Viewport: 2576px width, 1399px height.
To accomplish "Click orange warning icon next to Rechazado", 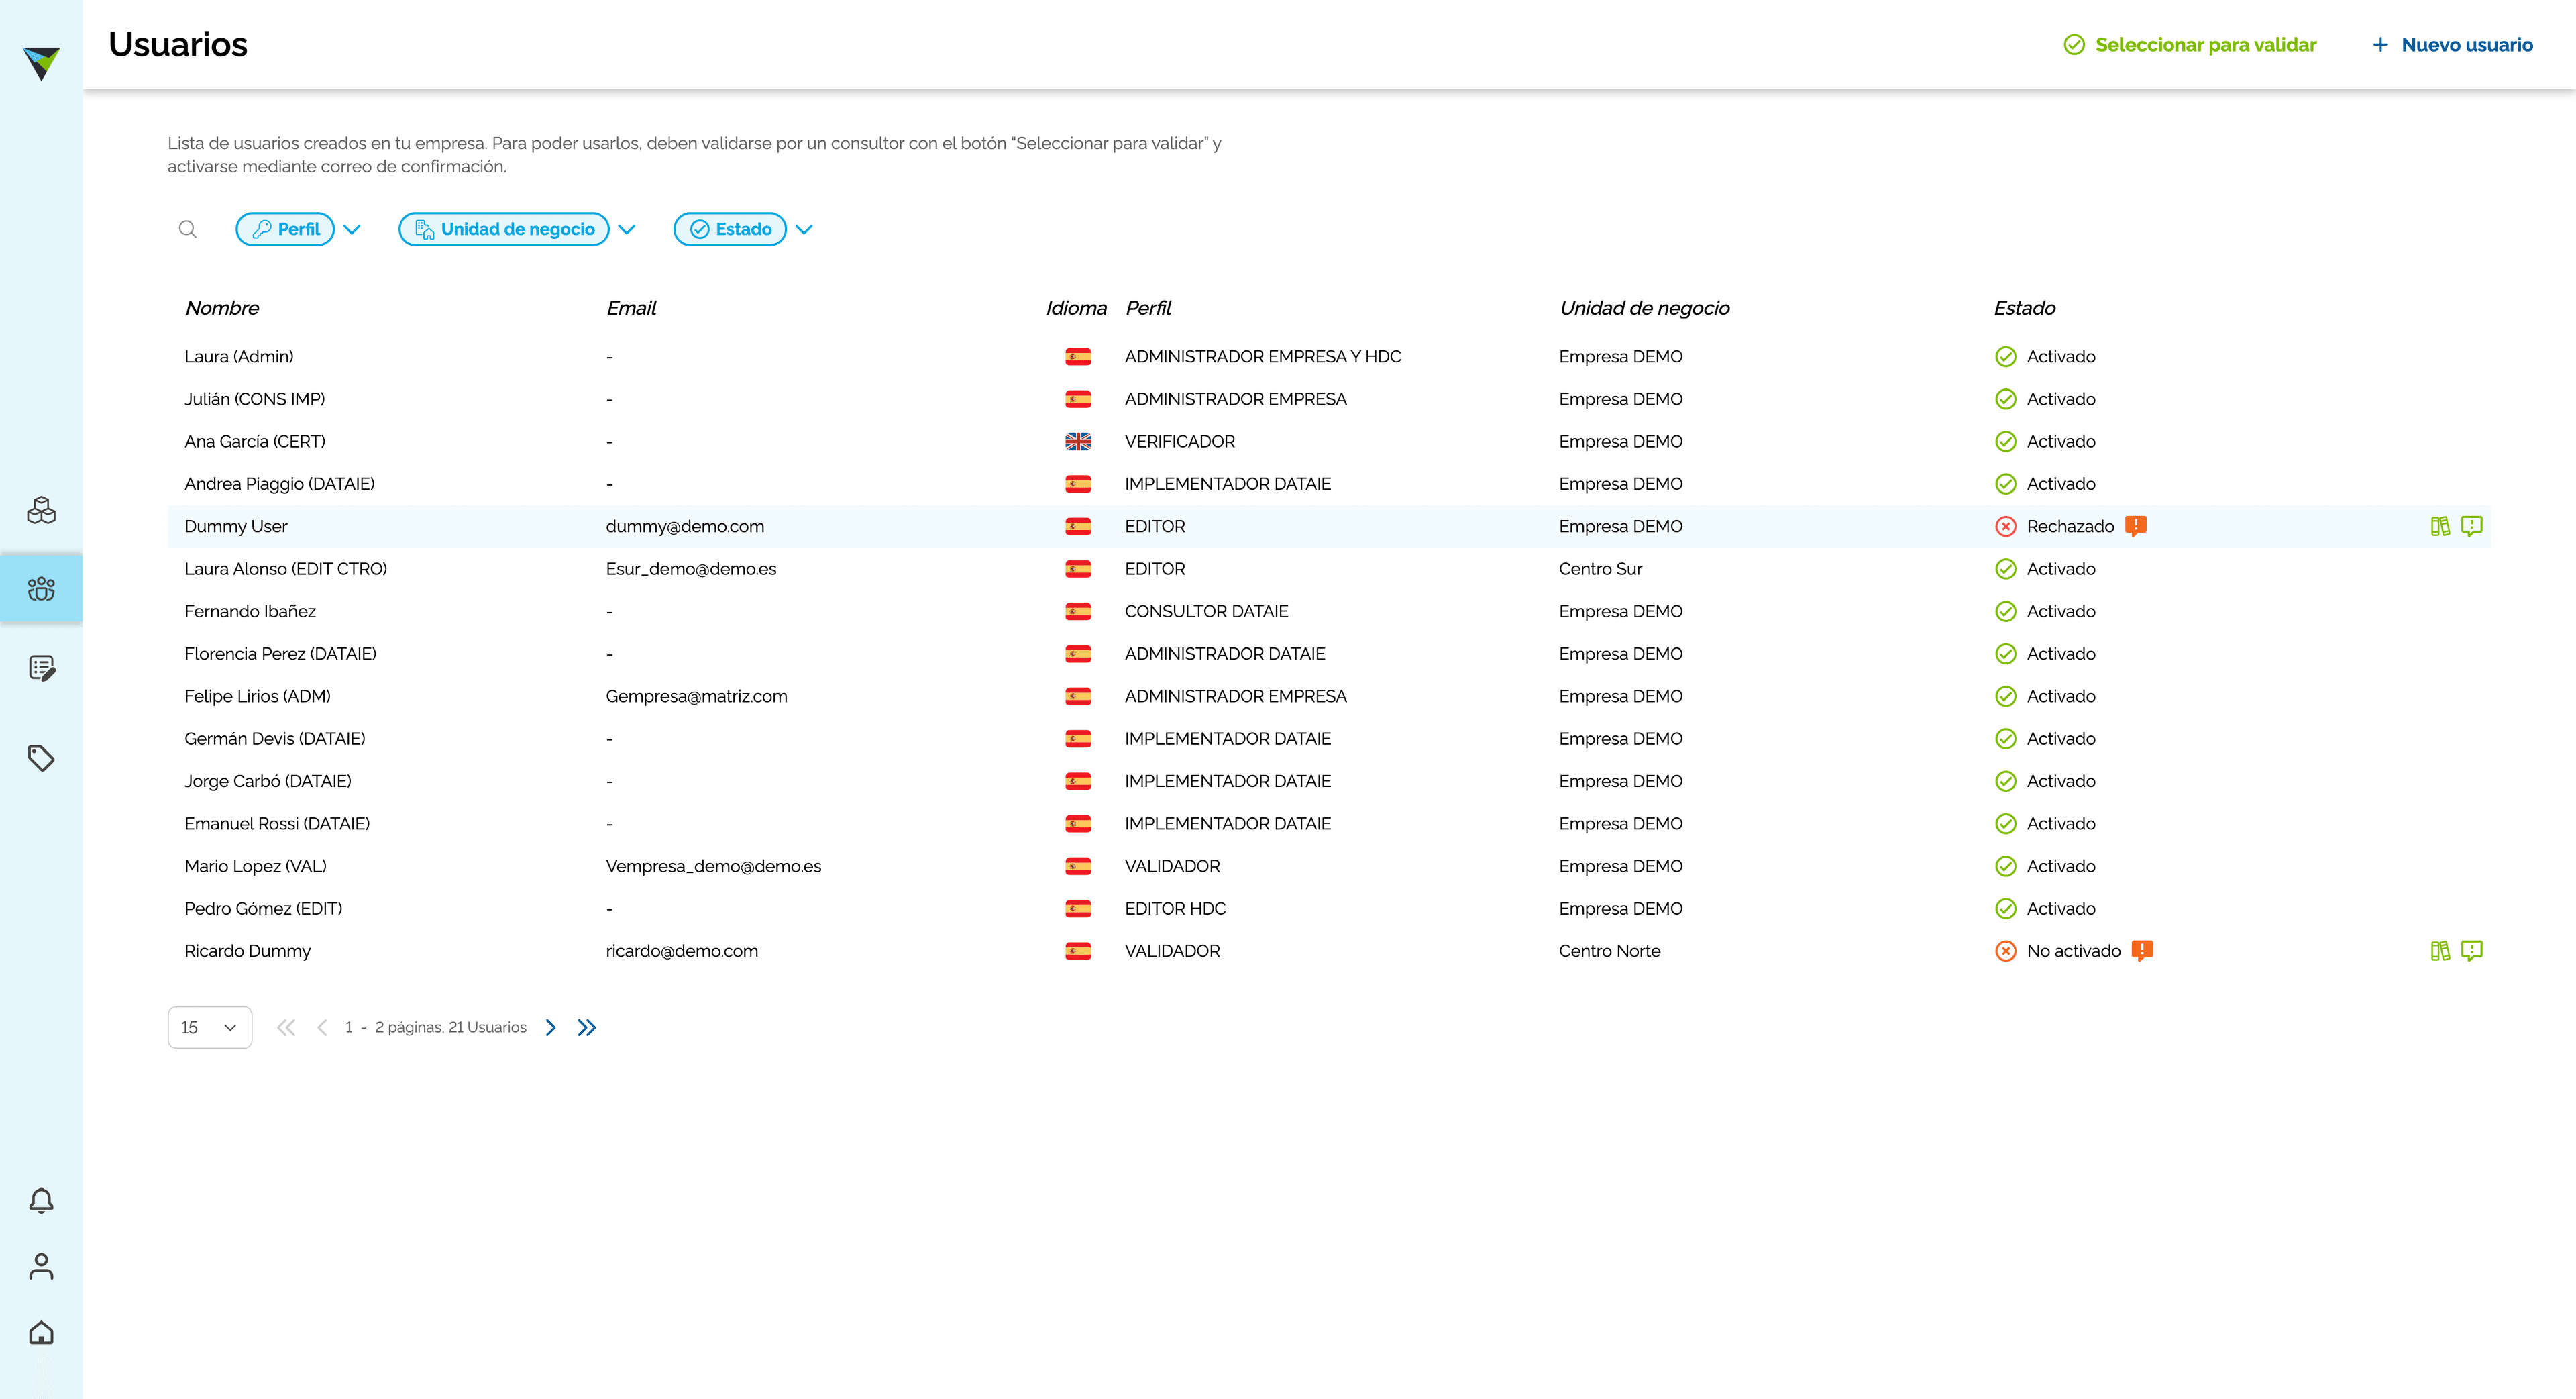I will [x=2136, y=526].
